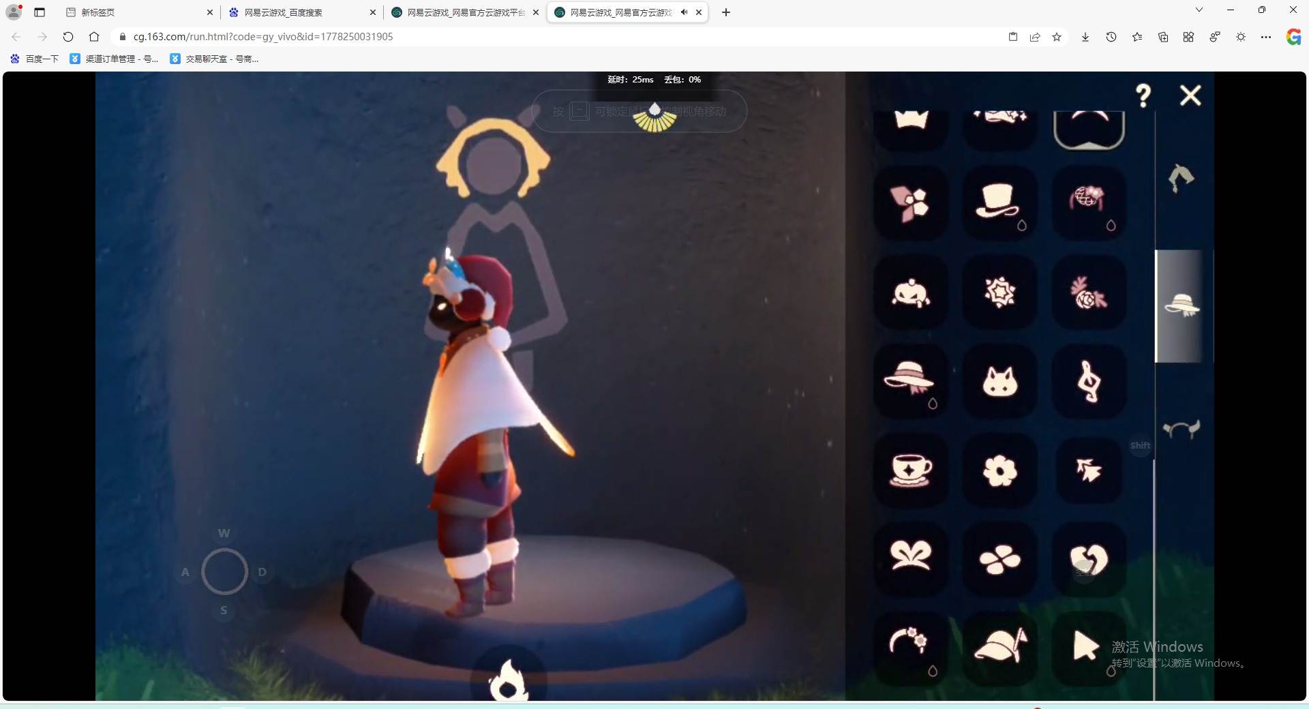The image size is (1309, 709).
Task: Add this page to favorites
Action: coord(1057,37)
